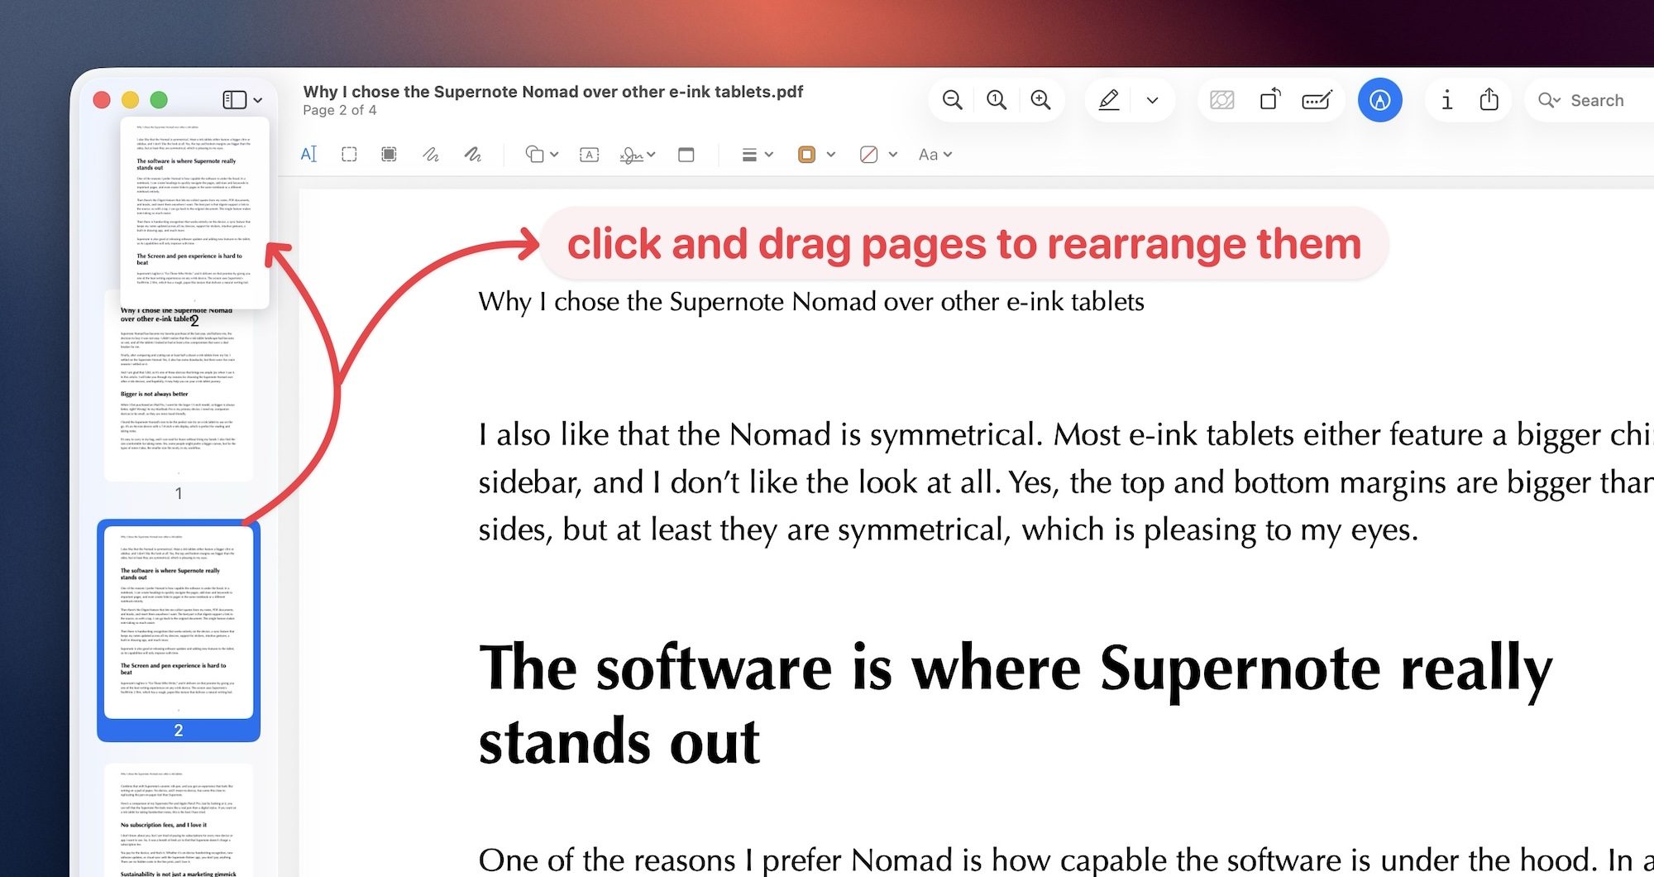Select the highlighted page 2 thumbnail

[x=179, y=630]
